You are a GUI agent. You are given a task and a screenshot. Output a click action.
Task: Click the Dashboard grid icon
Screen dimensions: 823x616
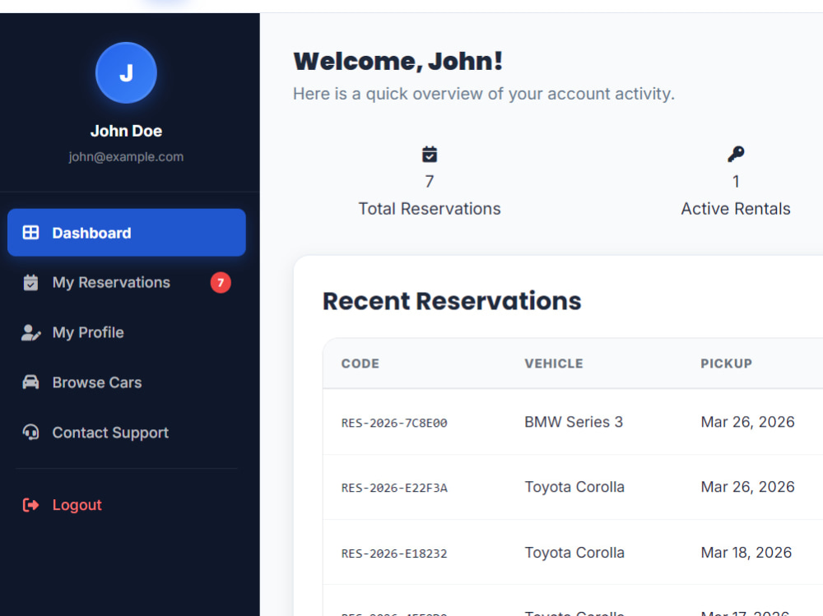[x=30, y=233]
